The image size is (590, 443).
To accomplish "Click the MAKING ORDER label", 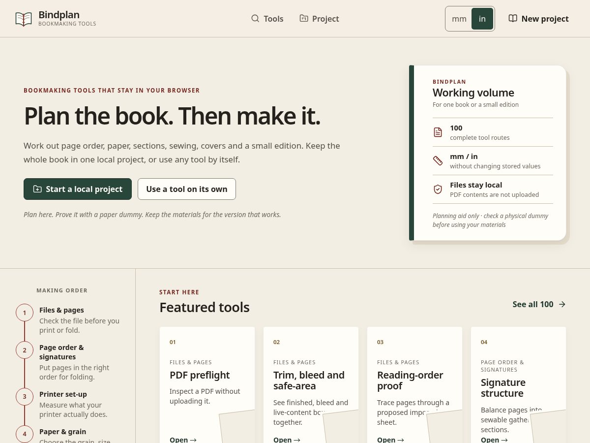I will tap(62, 290).
